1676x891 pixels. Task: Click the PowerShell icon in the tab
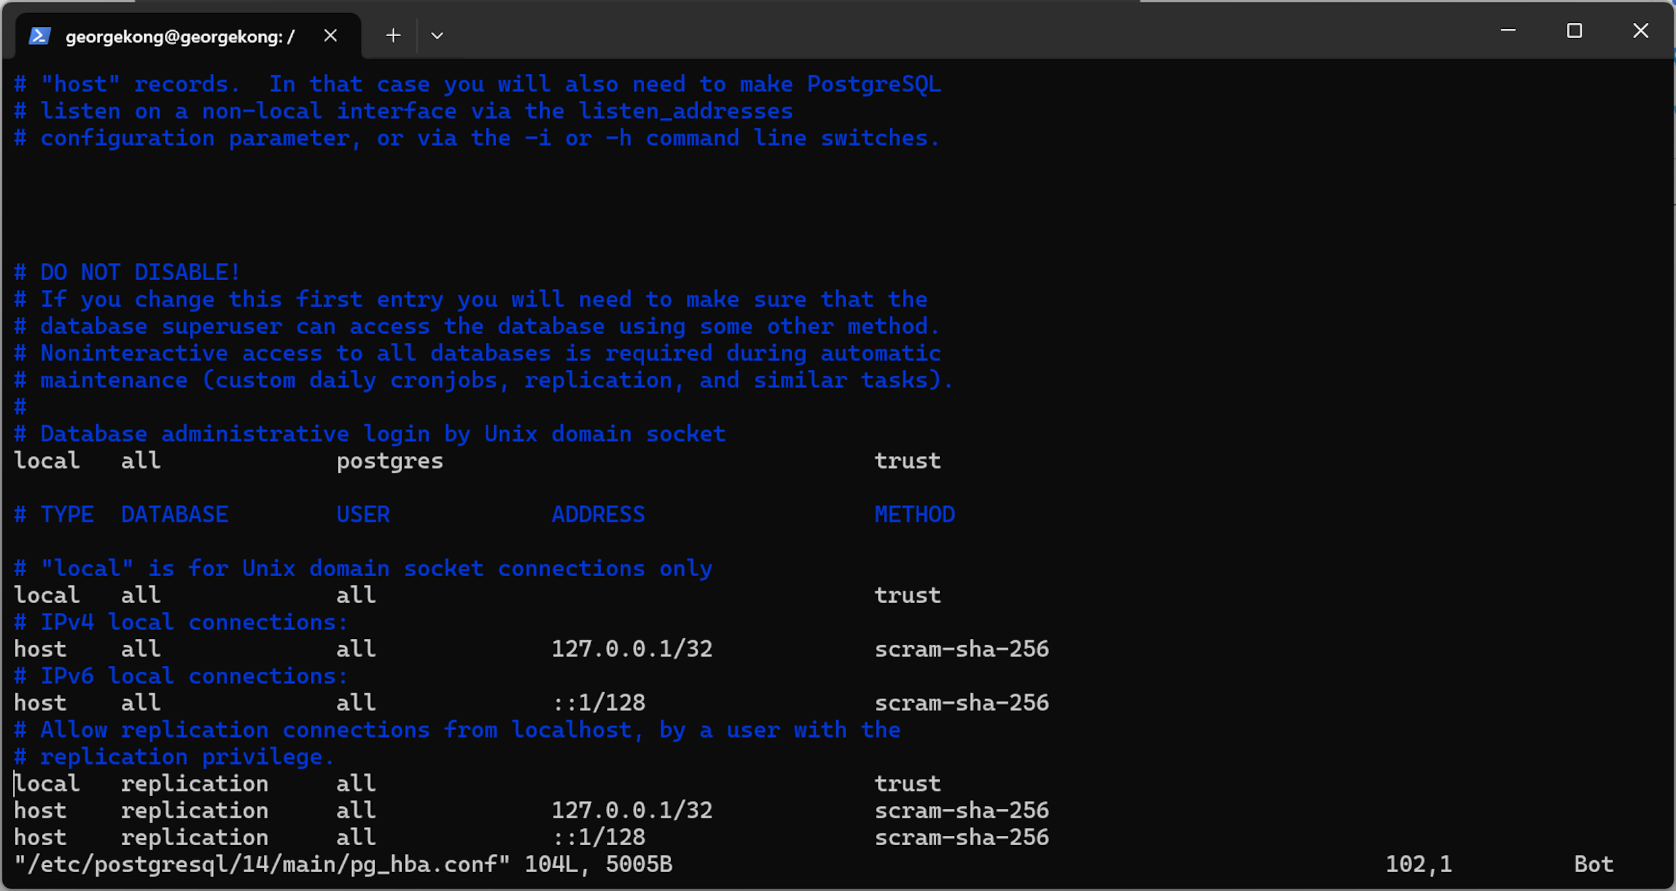(39, 35)
